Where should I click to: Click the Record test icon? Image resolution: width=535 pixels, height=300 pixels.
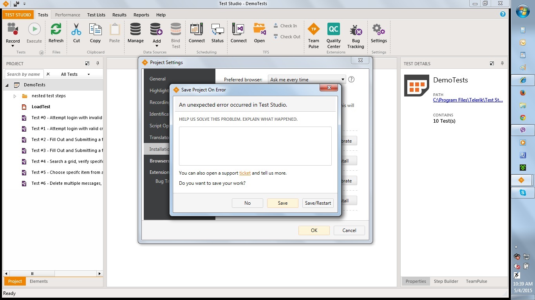pos(13,29)
